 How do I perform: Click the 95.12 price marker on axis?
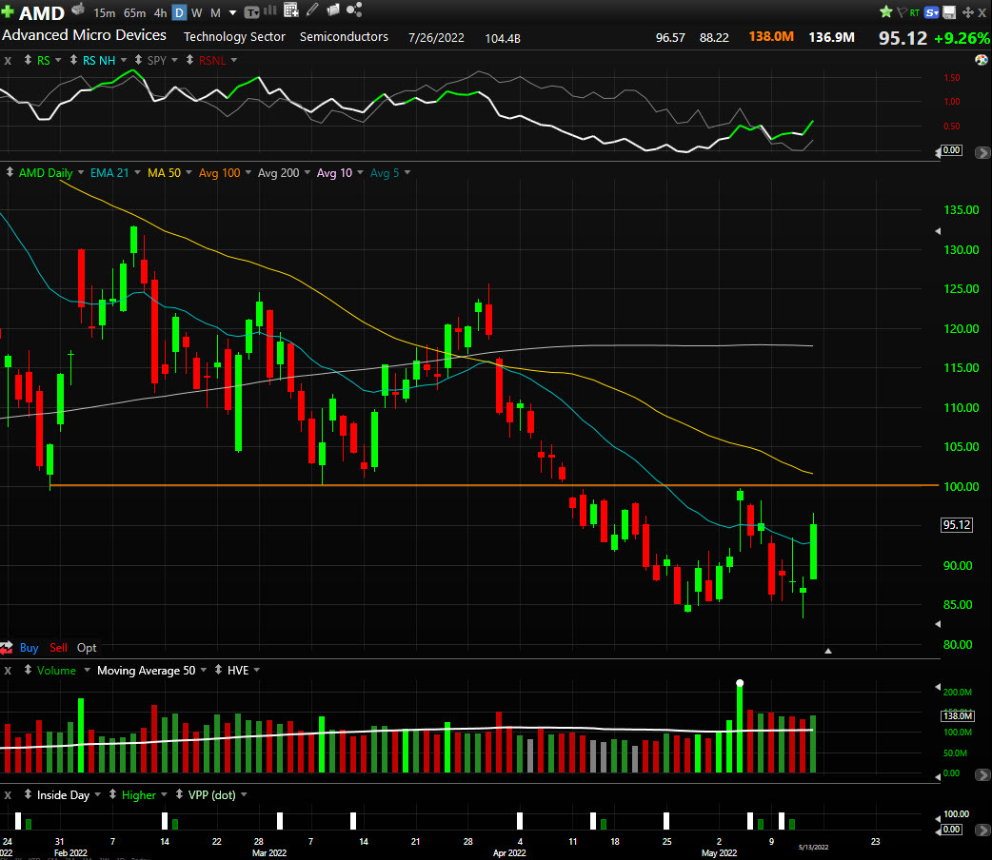click(x=957, y=524)
